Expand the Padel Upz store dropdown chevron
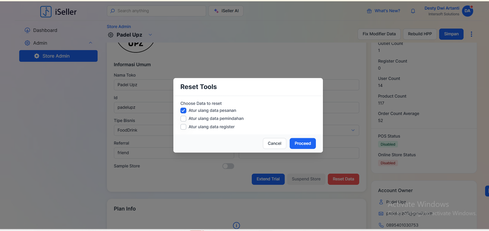489x231 pixels. click(150, 35)
